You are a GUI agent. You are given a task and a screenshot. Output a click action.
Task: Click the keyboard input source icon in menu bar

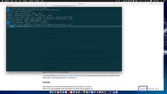[x=151, y=1]
